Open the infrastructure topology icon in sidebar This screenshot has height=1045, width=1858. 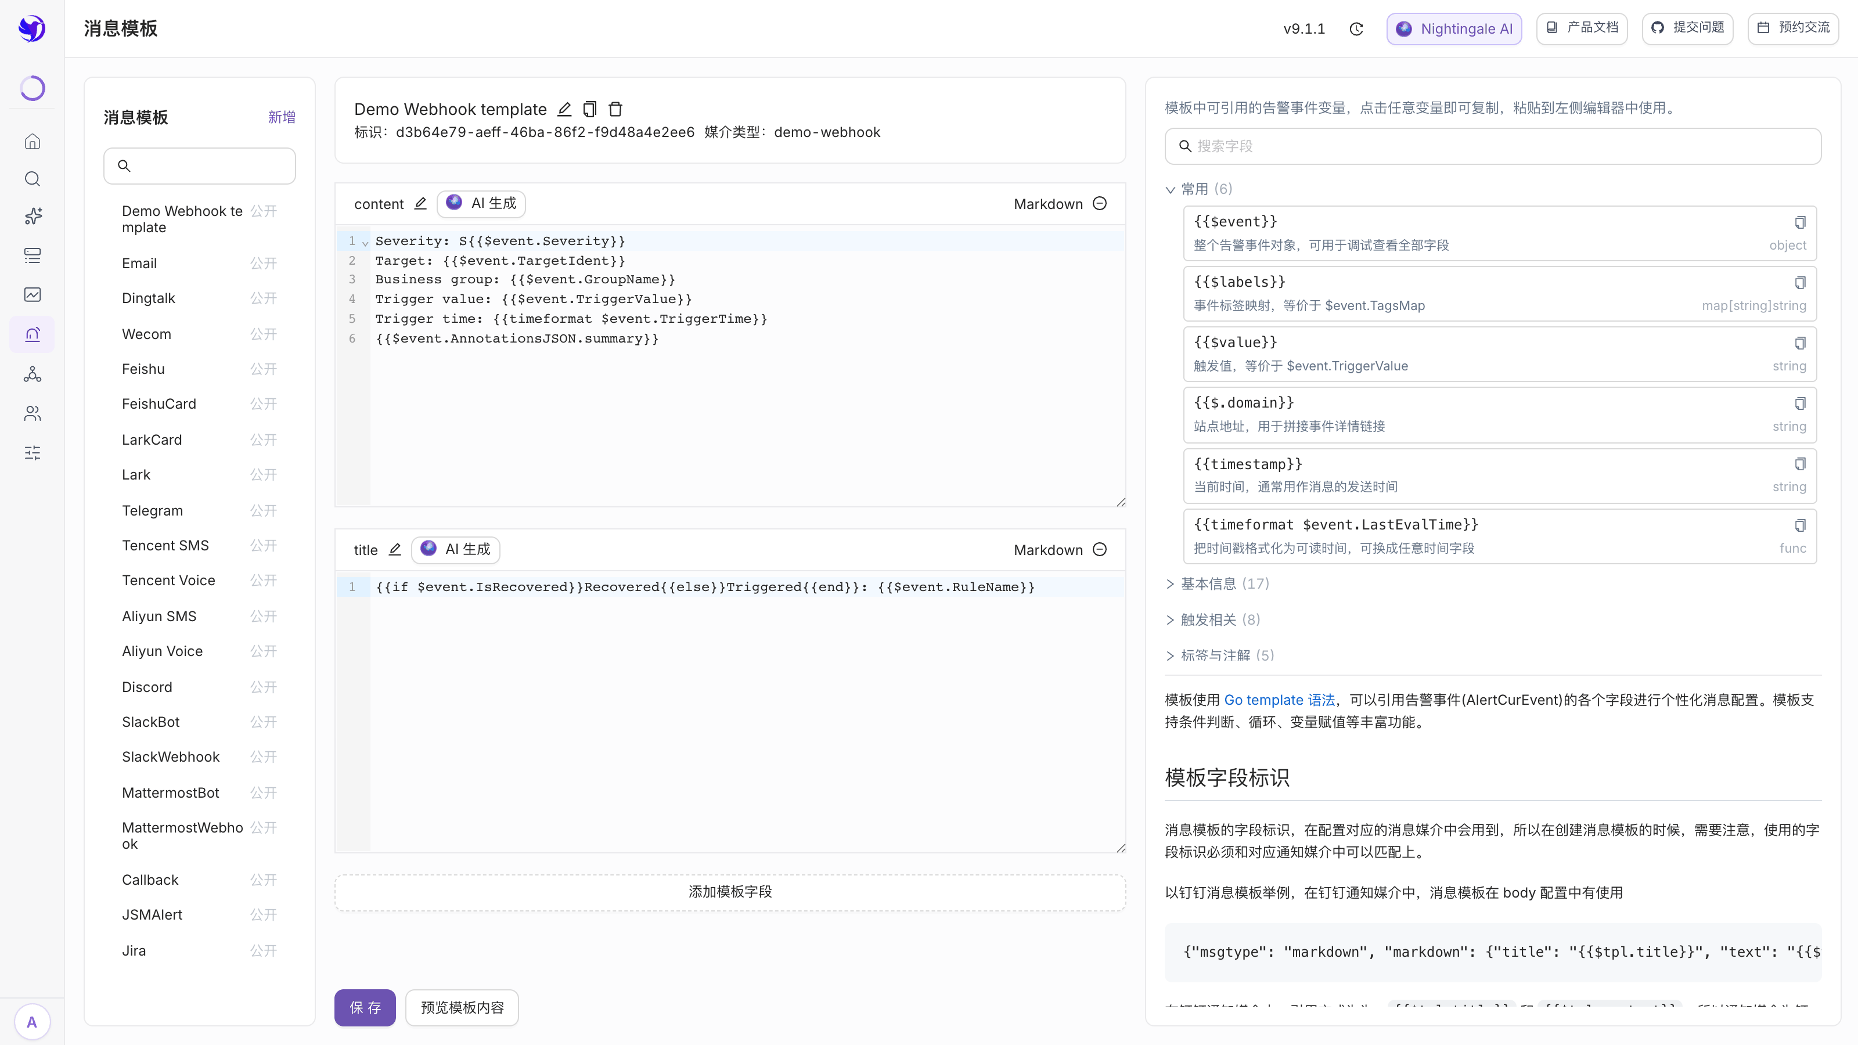coord(33,373)
